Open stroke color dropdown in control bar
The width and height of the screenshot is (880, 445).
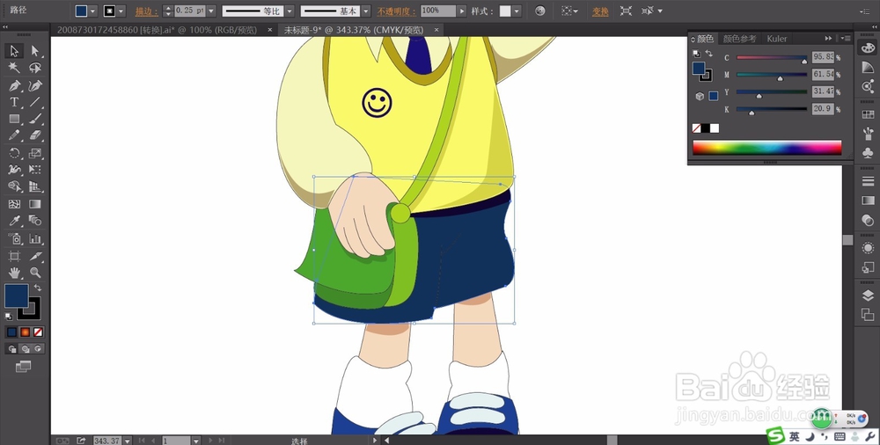tap(121, 11)
